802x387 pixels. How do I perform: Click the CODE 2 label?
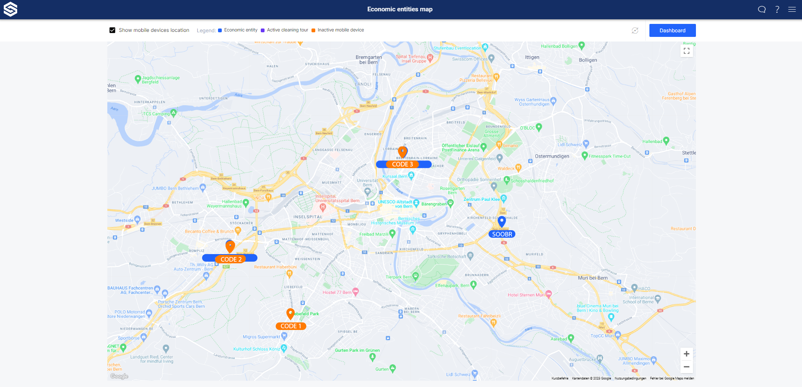point(231,260)
